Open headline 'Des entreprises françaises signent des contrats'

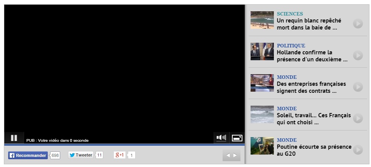tap(312, 87)
